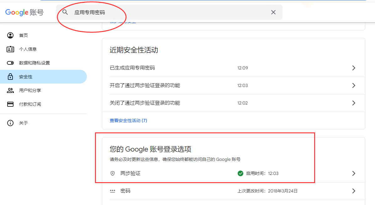
Task: Click the 付款和订阅 card icon
Action: [10, 104]
